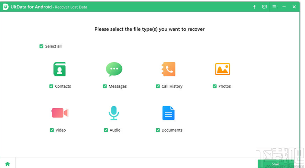Uncheck the Contacts checkbox
Viewport: 305px width, 168px height.
point(51,86)
